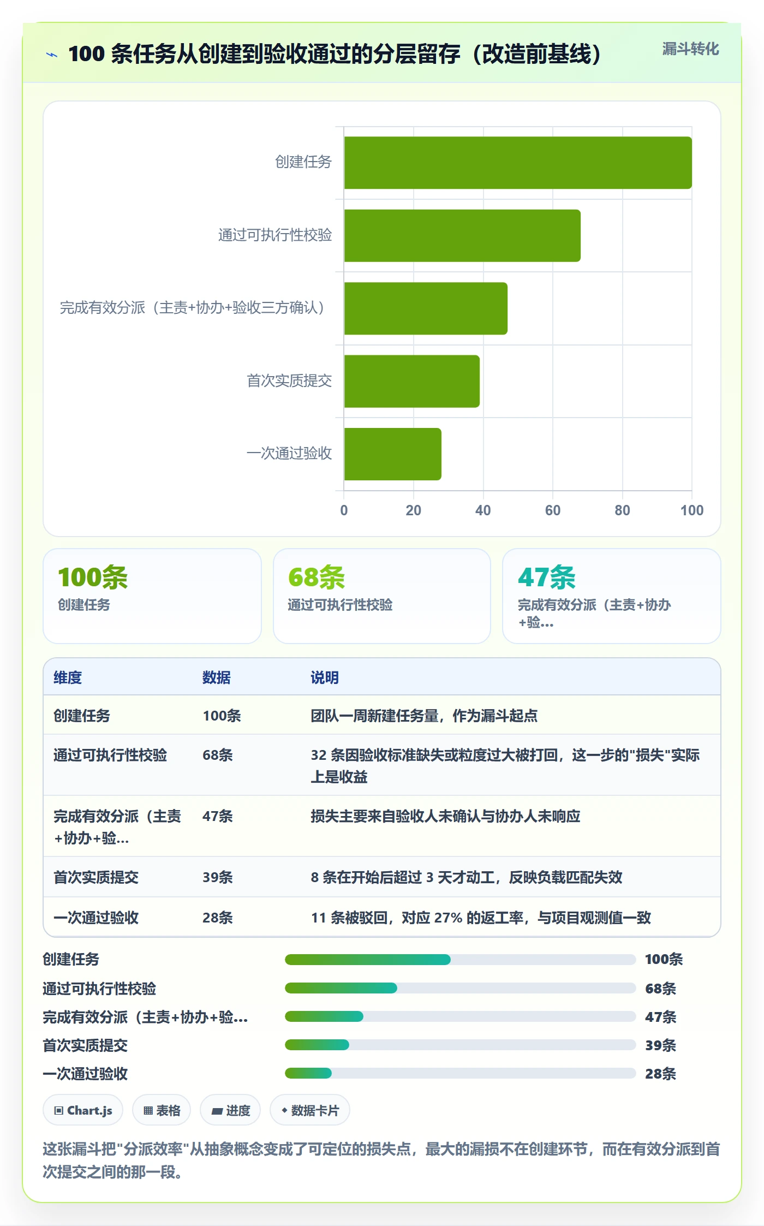Click the 说明 column header

coord(325,677)
